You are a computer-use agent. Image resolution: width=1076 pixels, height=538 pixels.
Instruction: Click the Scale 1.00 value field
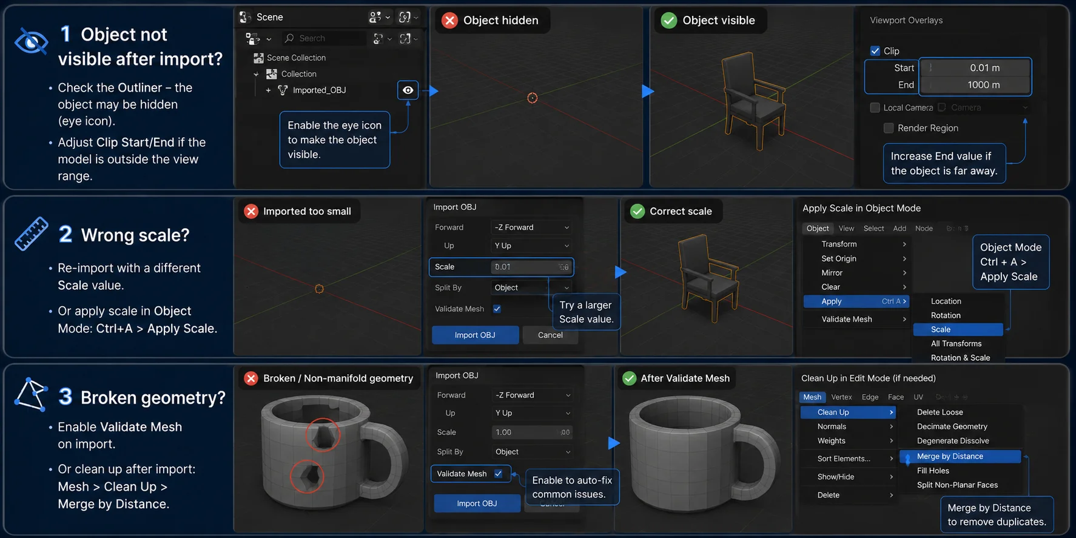coord(533,432)
